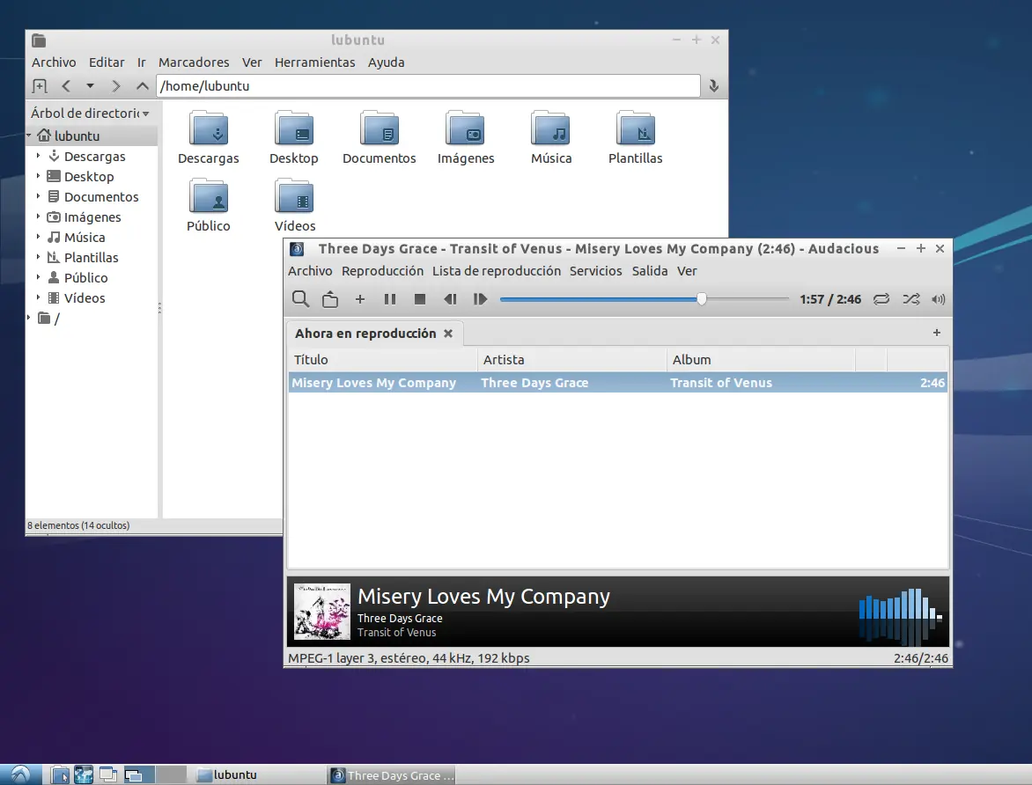Open the Lista de reproducción menu

(497, 271)
